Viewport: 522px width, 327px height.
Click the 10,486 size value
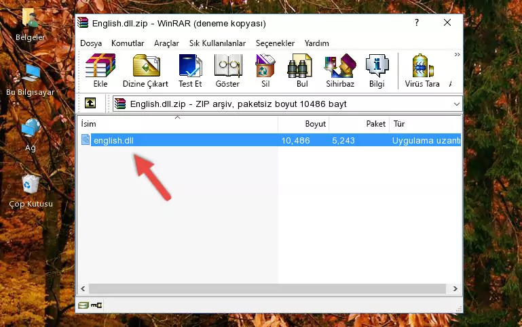click(296, 140)
